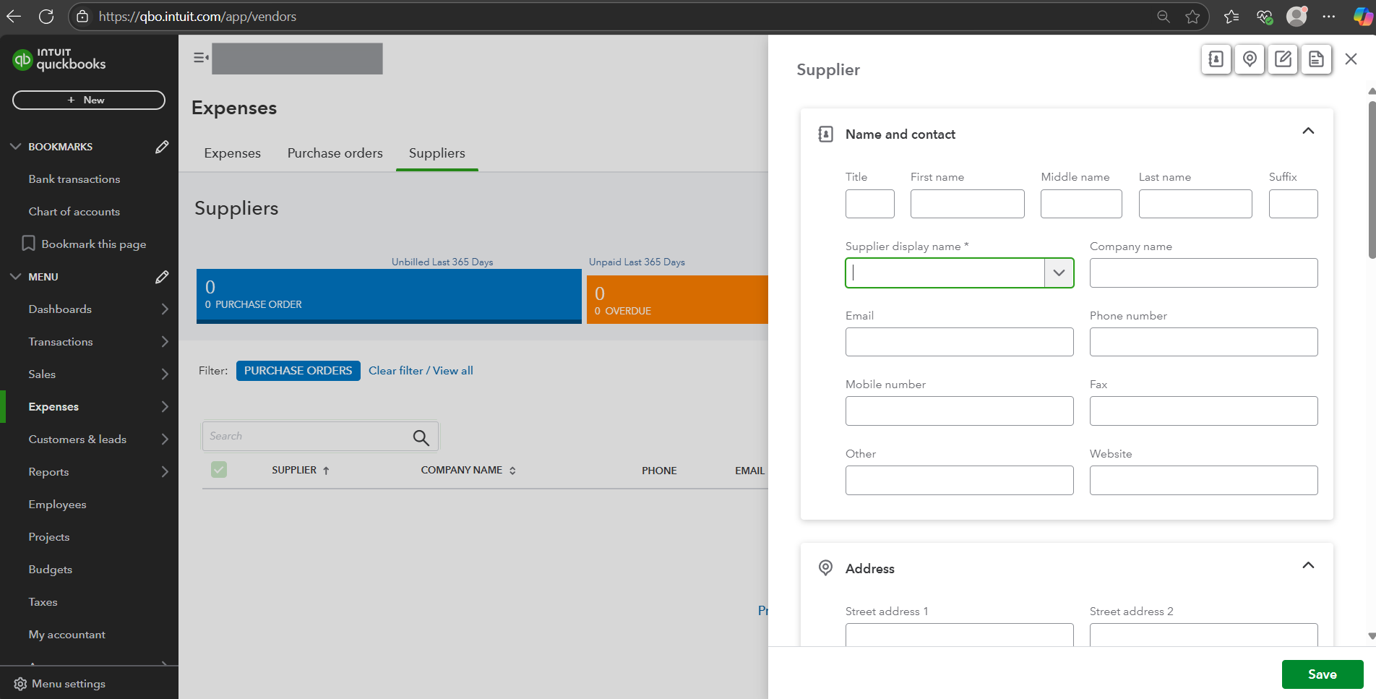Expand the Dashboards submenu
Image resolution: width=1376 pixels, height=699 pixels.
pos(165,309)
